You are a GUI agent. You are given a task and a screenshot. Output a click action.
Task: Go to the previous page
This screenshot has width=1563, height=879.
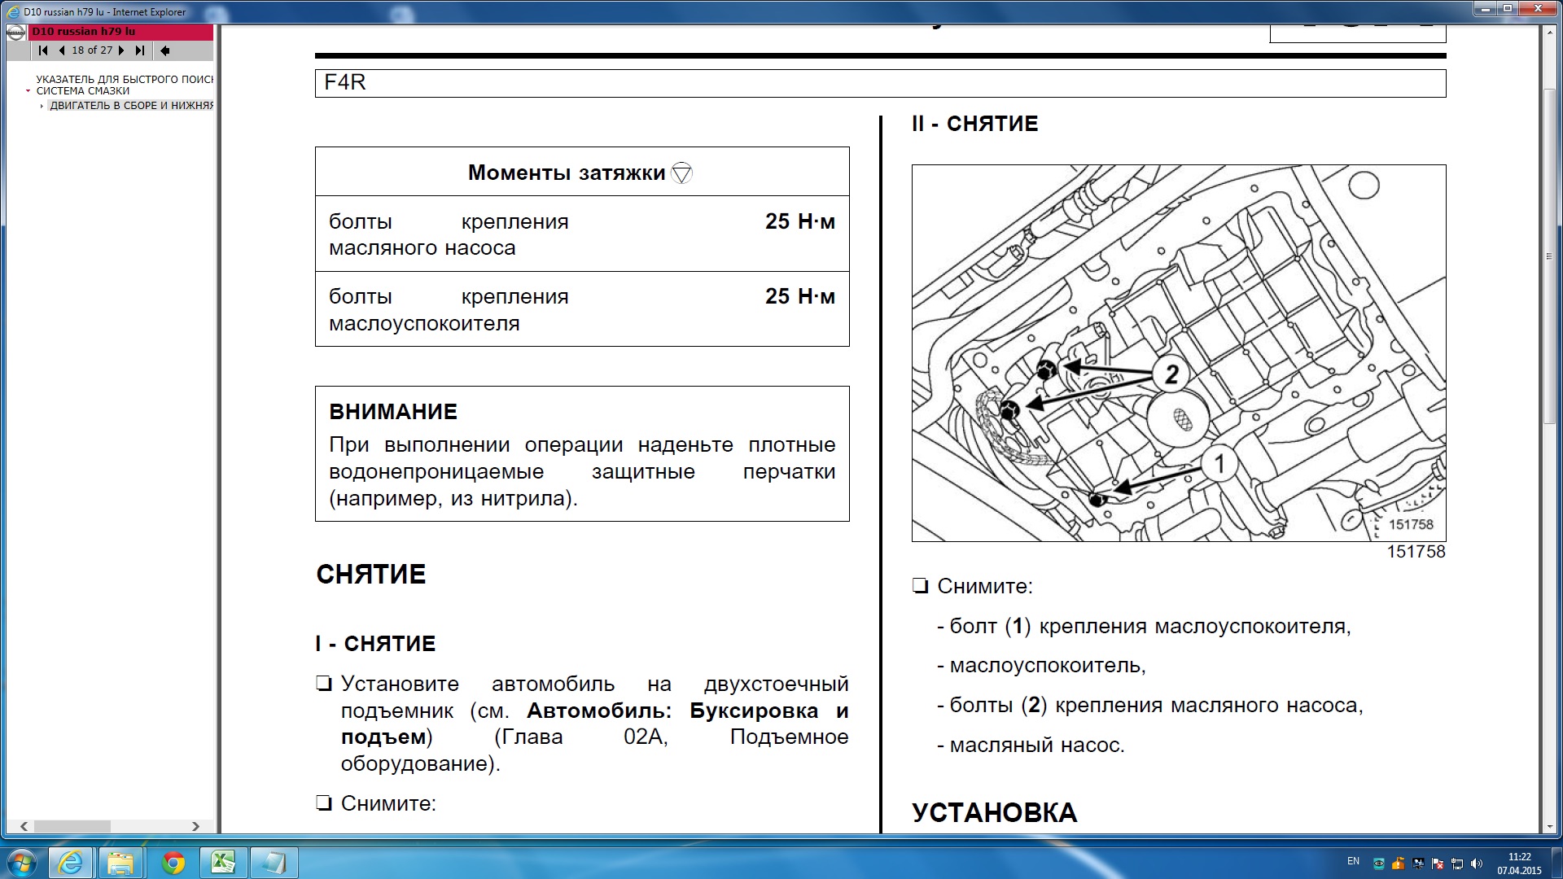(62, 50)
